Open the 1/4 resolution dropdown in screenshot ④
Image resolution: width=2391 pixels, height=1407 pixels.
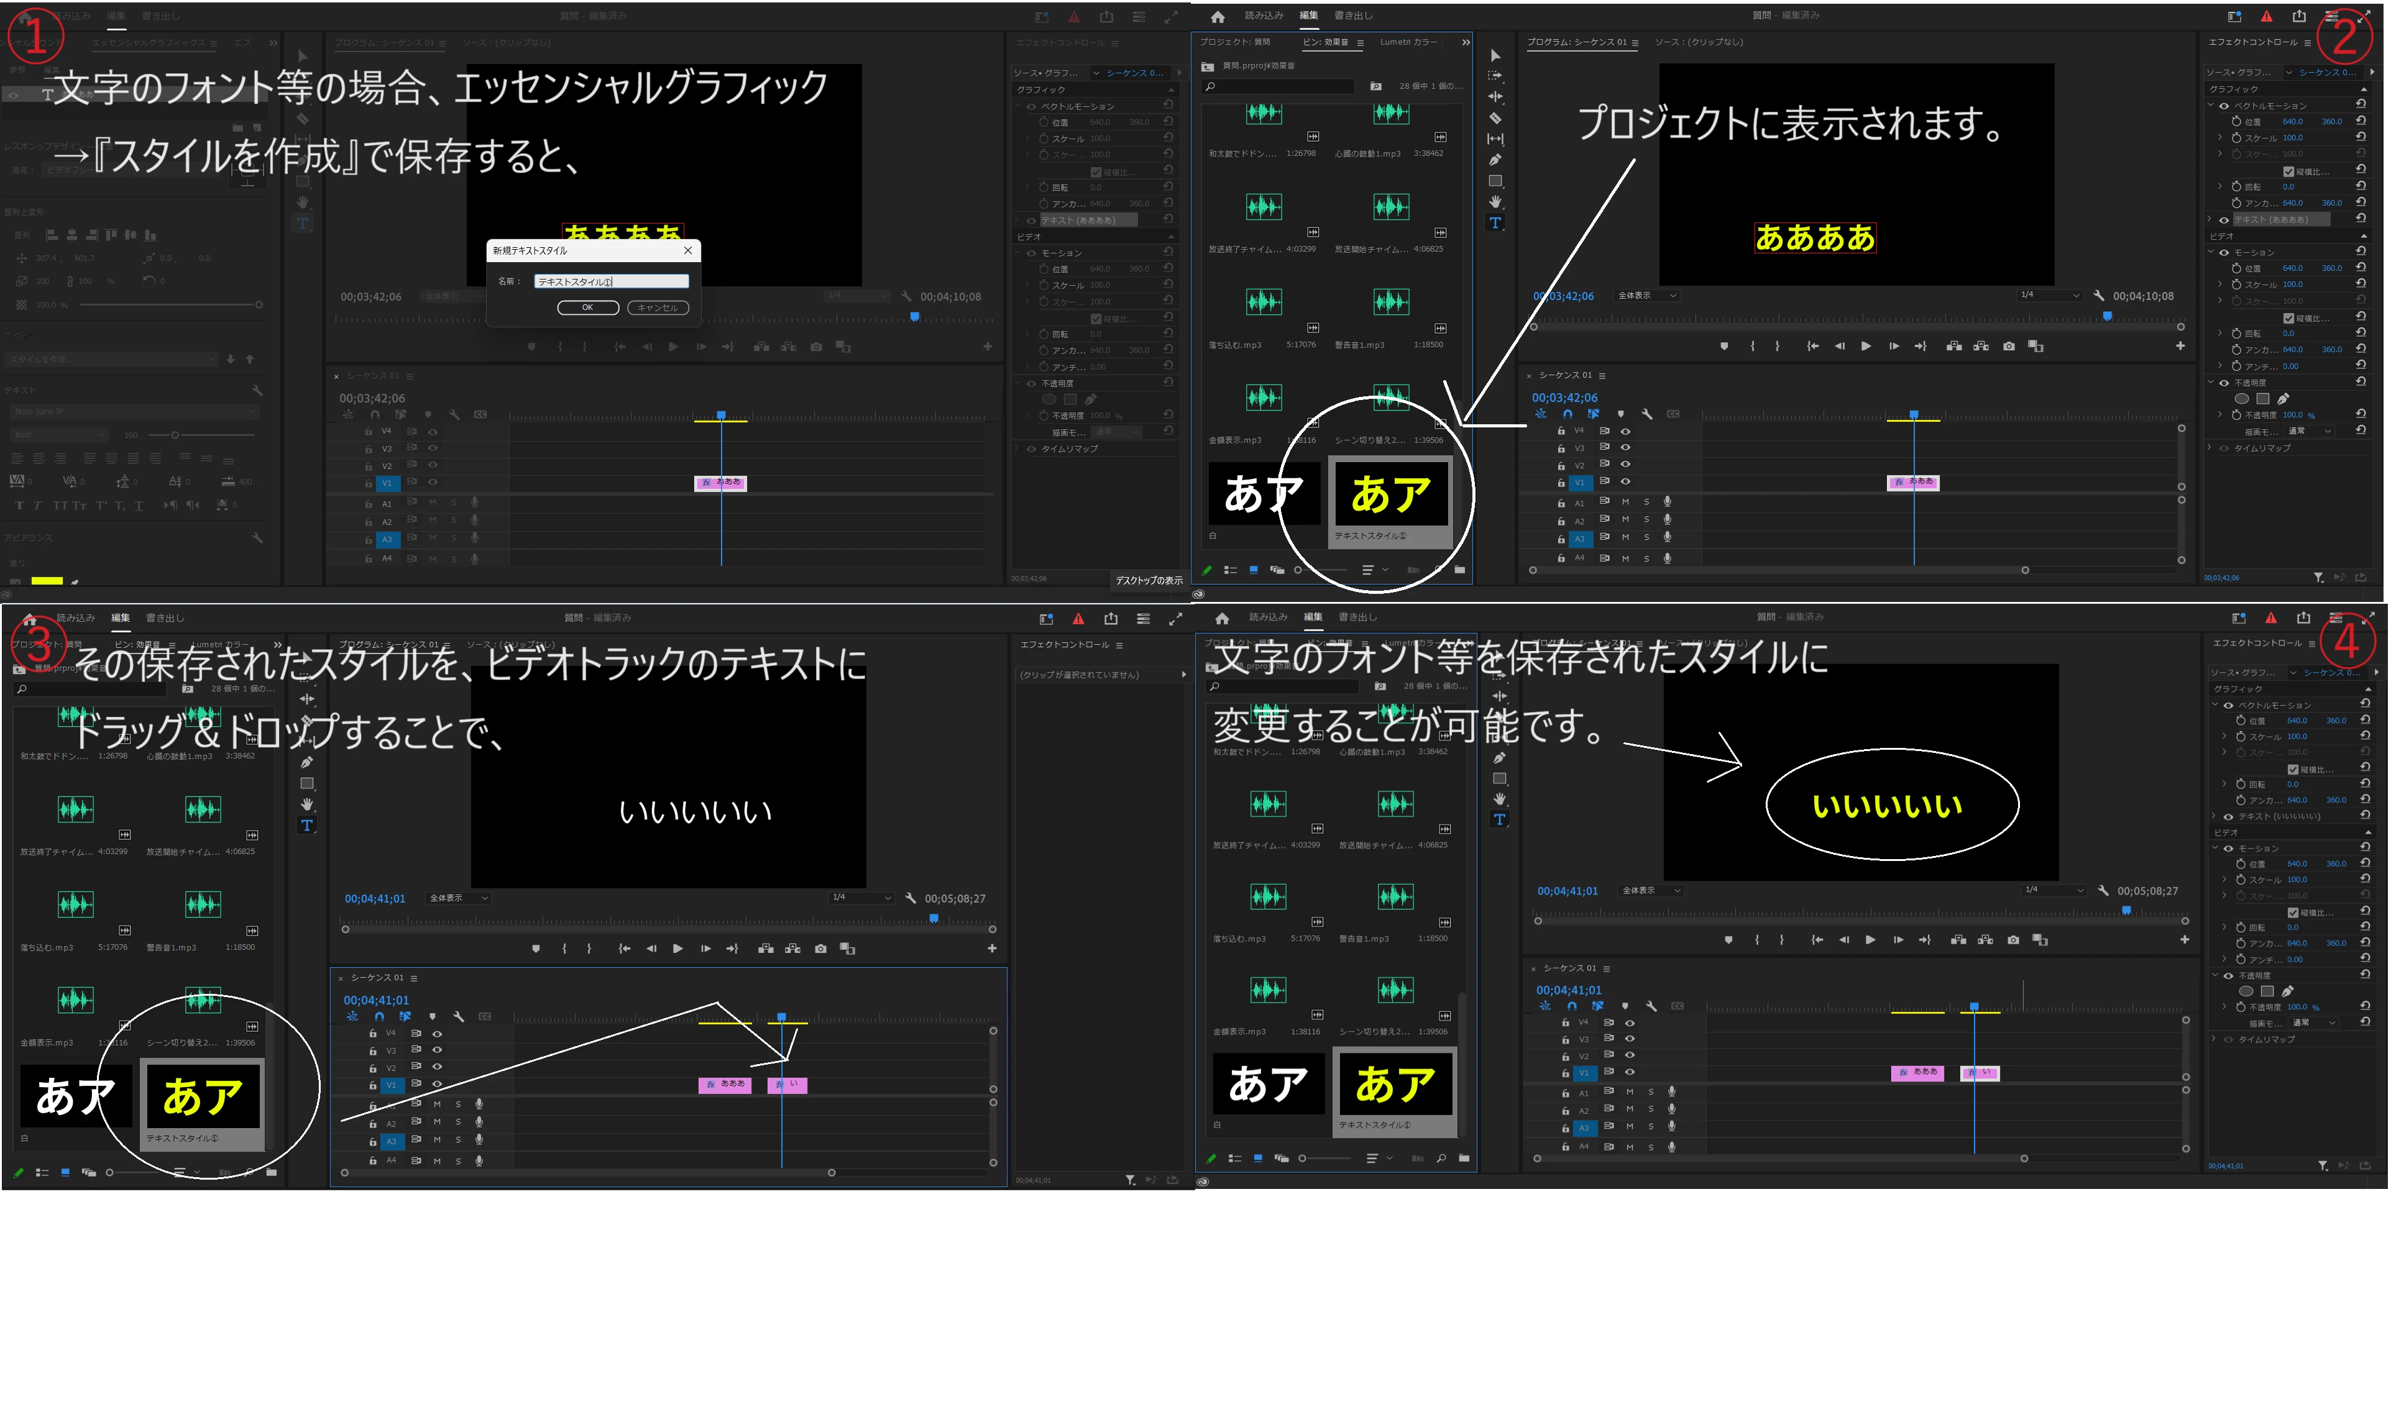[x=2054, y=890]
